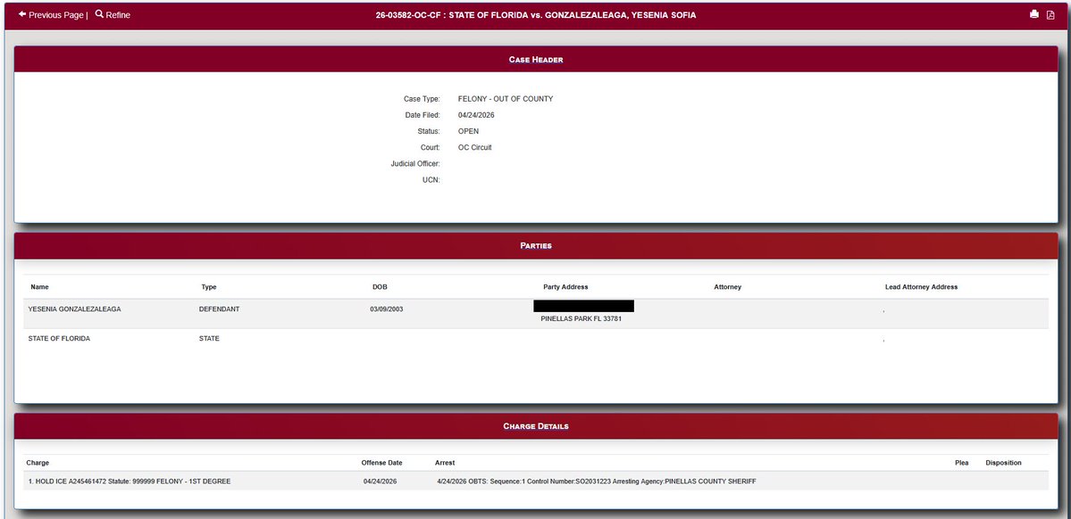Click the PDF export icon
The width and height of the screenshot is (1071, 519).
[1051, 14]
